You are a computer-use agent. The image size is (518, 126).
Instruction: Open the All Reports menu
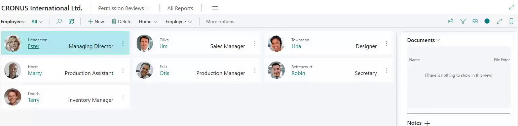[x=180, y=8]
